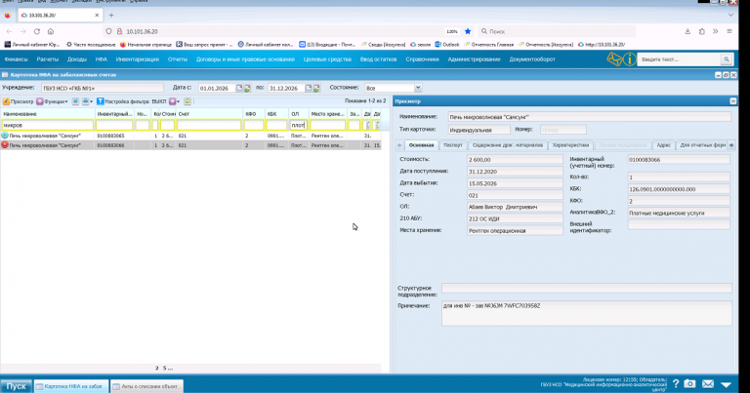
Task: Click the purple Функции gear icon
Action: click(x=40, y=101)
